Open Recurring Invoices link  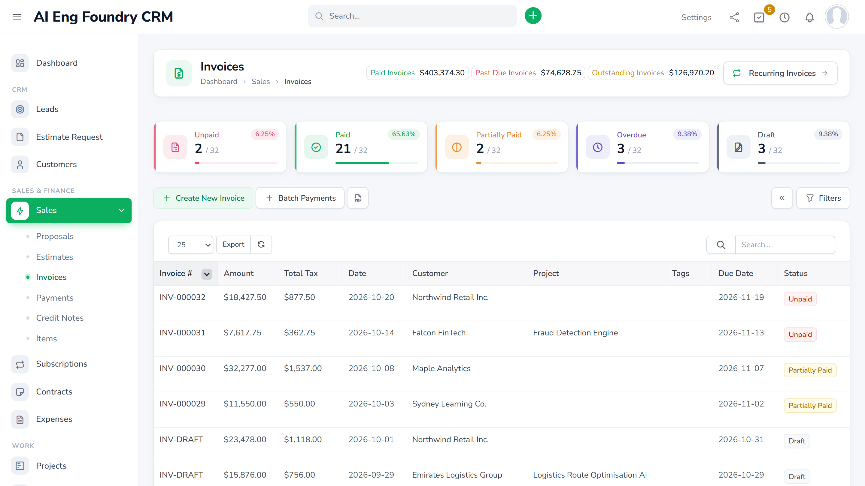(x=780, y=73)
